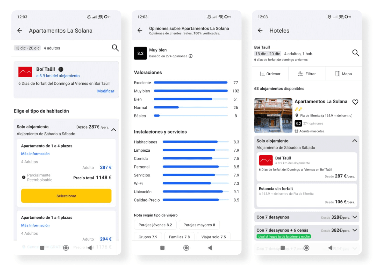Go back from Opiniones screen

pyautogui.click(x=140, y=31)
